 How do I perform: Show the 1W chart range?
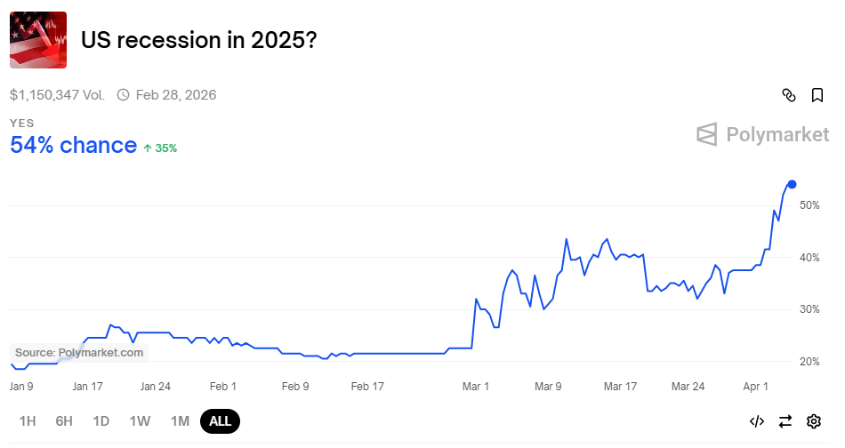pos(140,421)
